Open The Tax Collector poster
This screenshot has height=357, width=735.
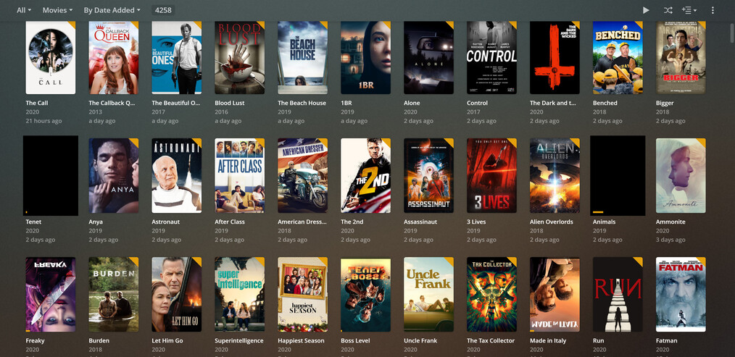491,295
